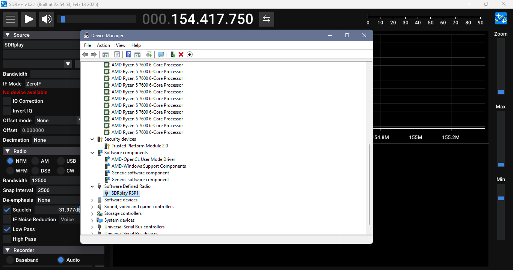Open the SDR++ hamburger menu
The width and height of the screenshot is (513, 270).
[x=11, y=19]
